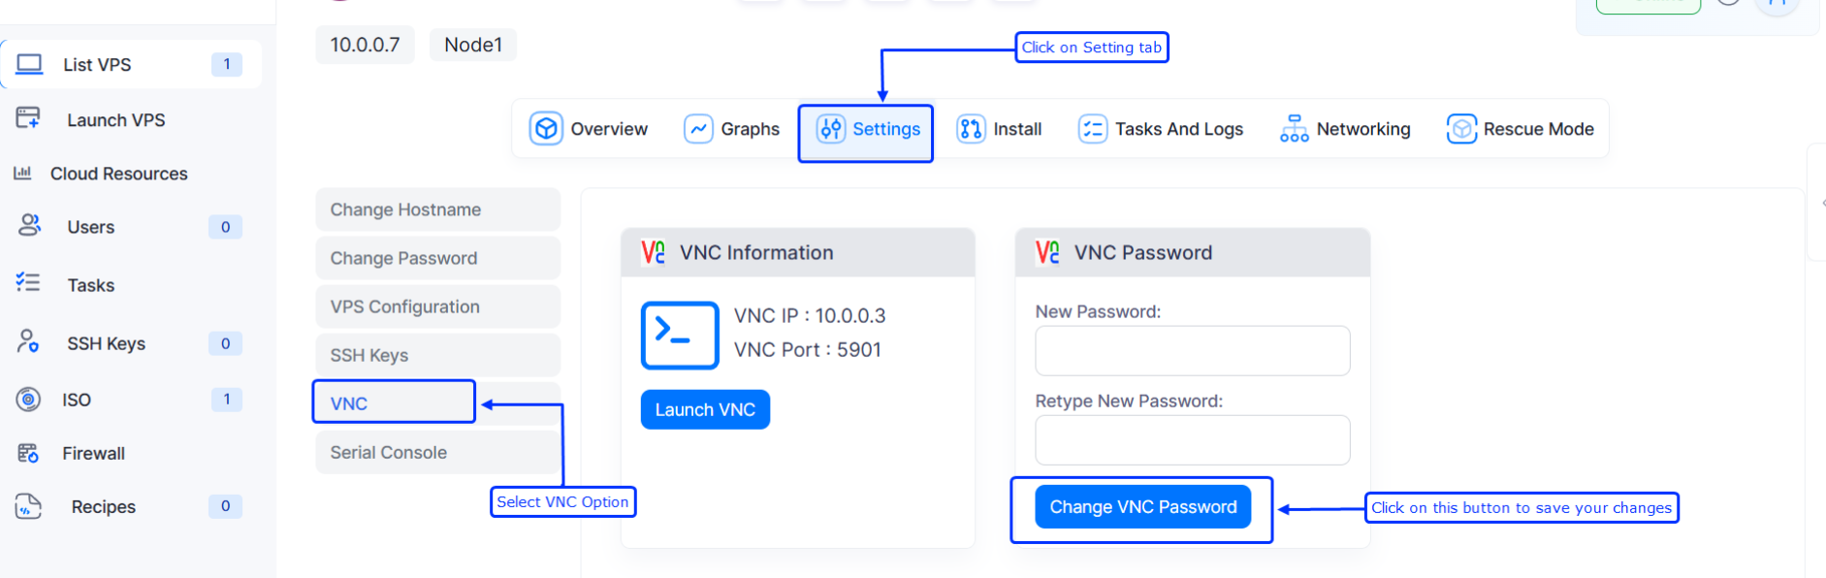
Task: Go to the Networking tab
Action: point(1345,129)
